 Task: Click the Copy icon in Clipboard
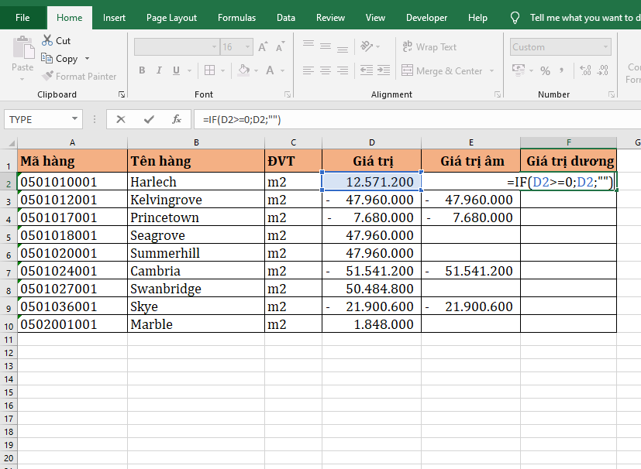[x=47, y=59]
